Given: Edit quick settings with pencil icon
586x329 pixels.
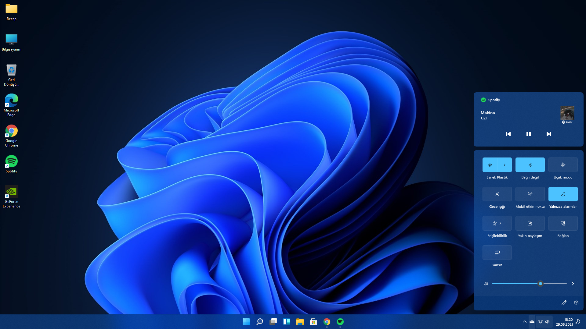Looking at the screenshot, I should 564,303.
